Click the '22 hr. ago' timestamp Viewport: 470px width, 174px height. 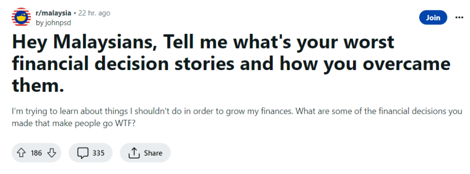click(94, 13)
